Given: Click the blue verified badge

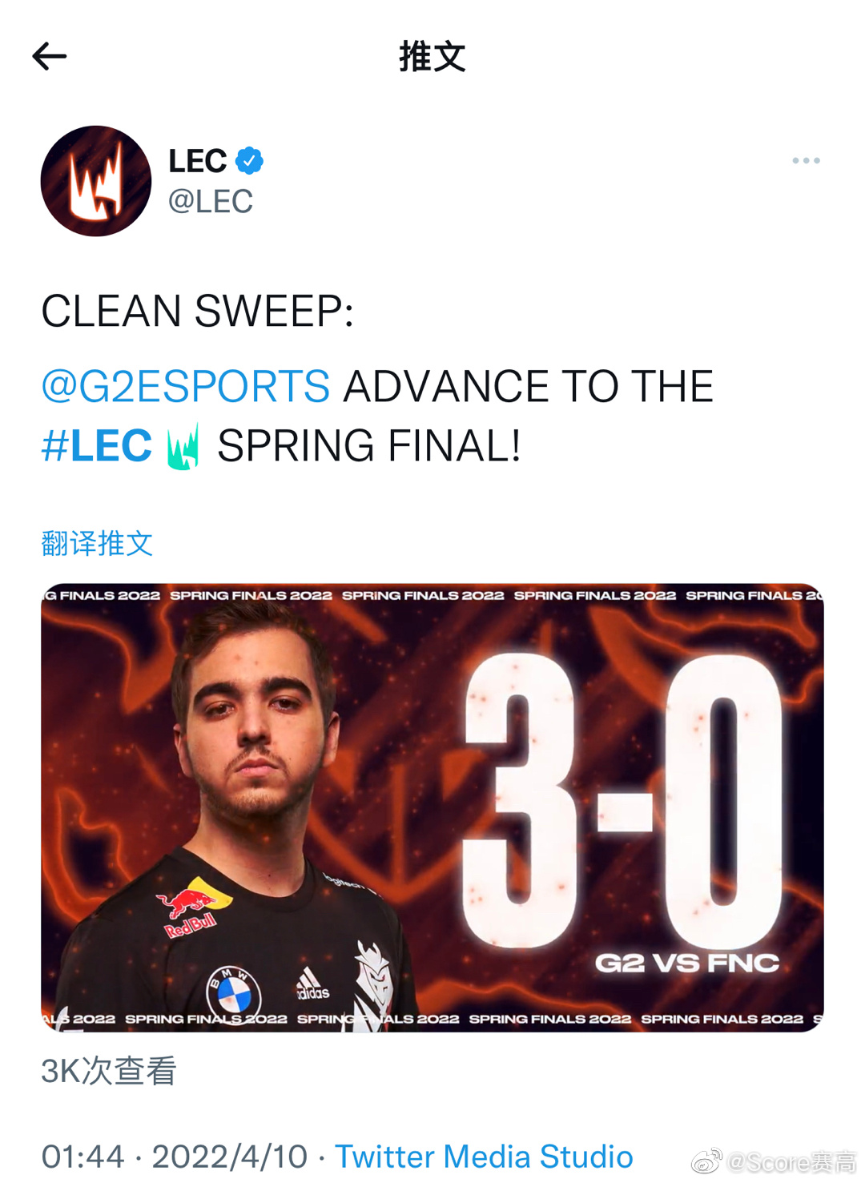Looking at the screenshot, I should [250, 161].
